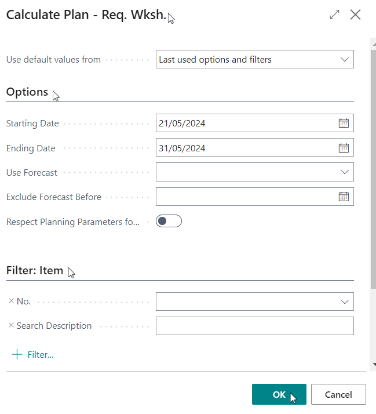Image resolution: width=376 pixels, height=414 pixels.
Task: Click into the Starting Date field
Action: point(246,123)
